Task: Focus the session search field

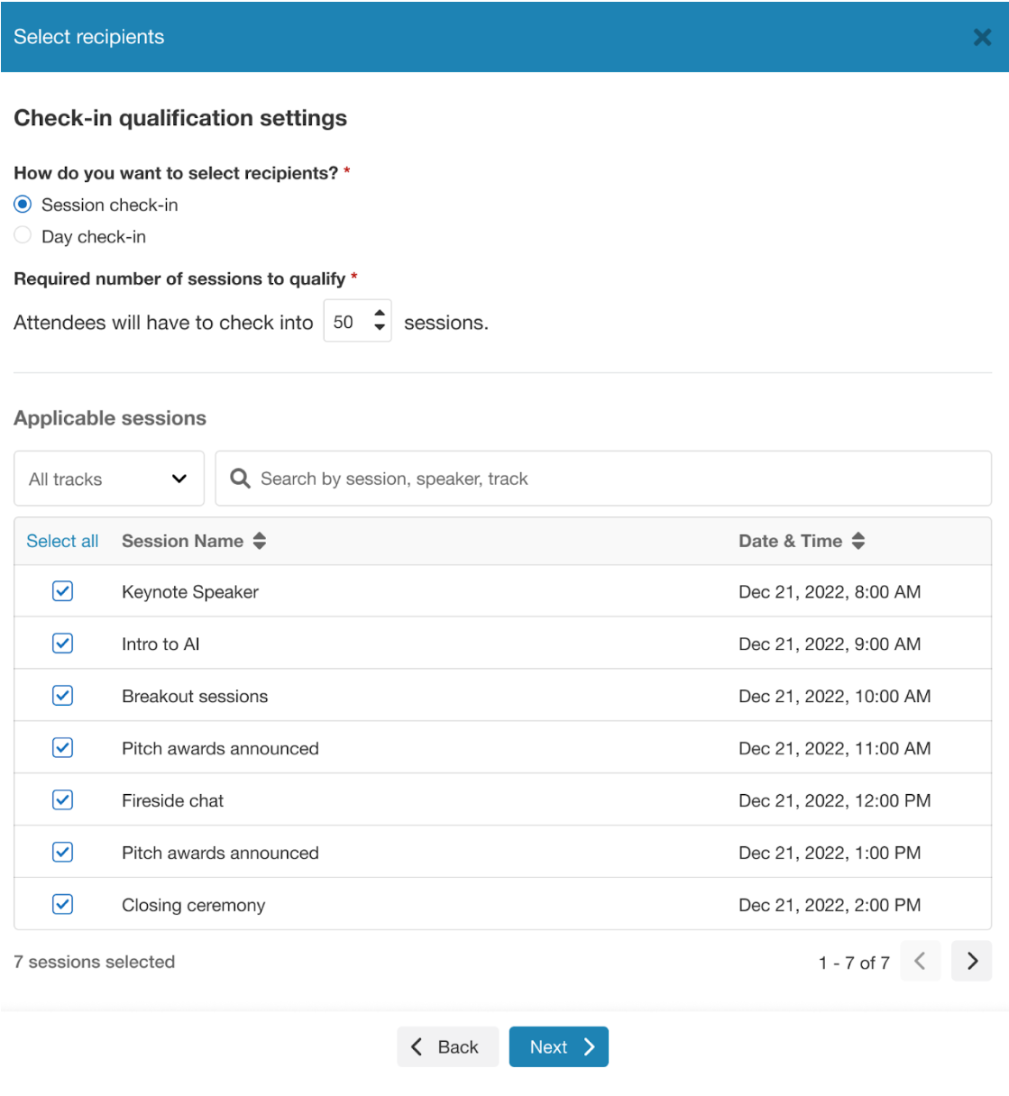Action: pos(613,479)
